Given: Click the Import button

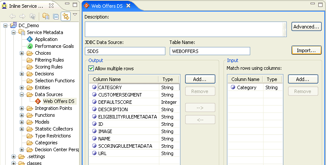Looking at the screenshot, I should [307, 50].
